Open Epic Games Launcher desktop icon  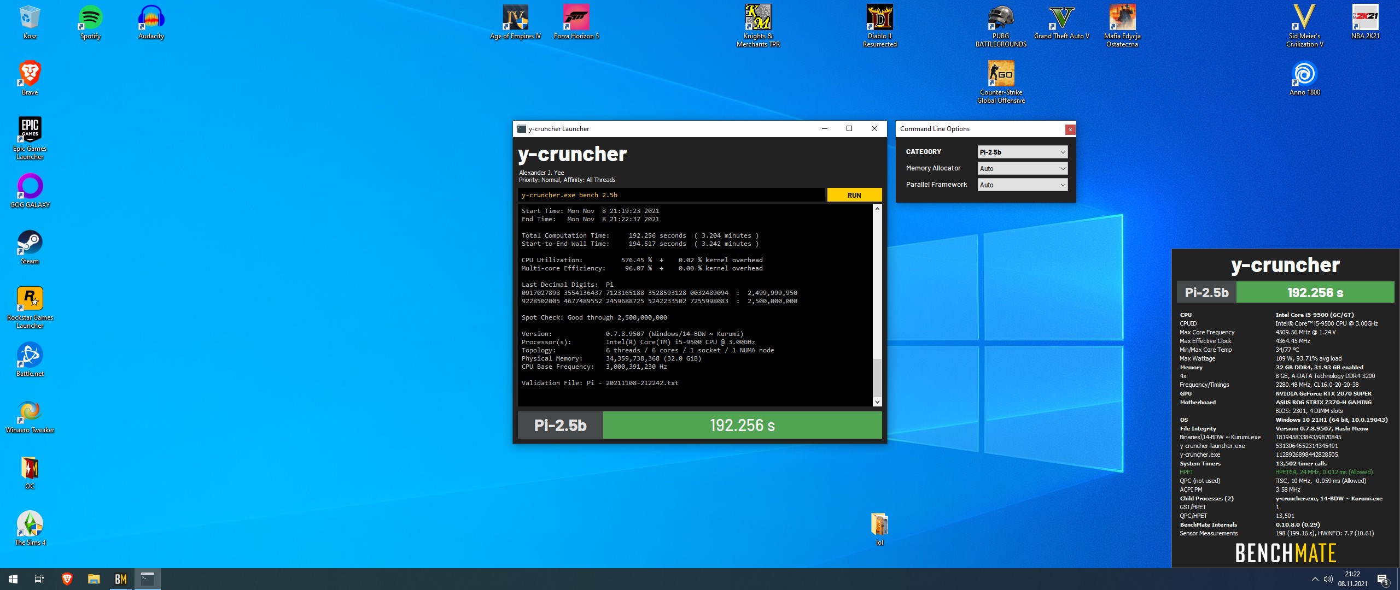(30, 138)
